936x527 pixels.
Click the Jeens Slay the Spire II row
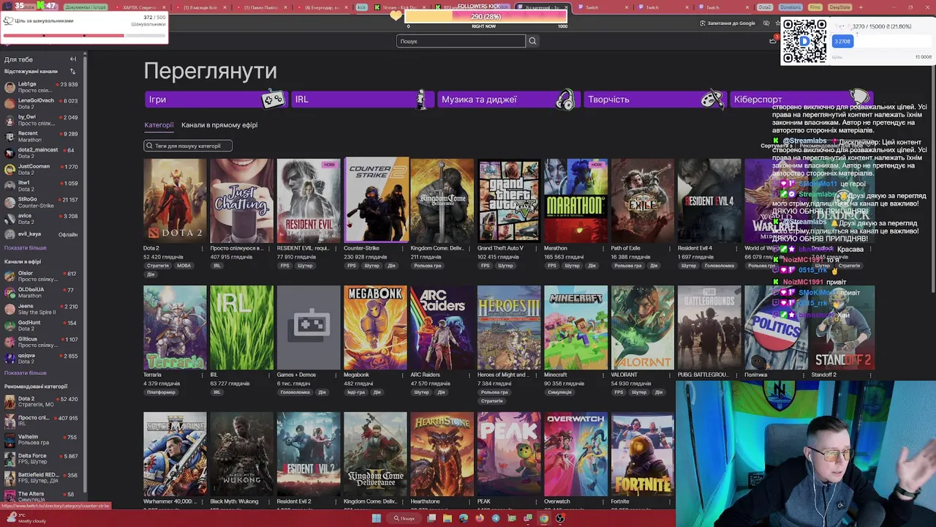click(42, 310)
